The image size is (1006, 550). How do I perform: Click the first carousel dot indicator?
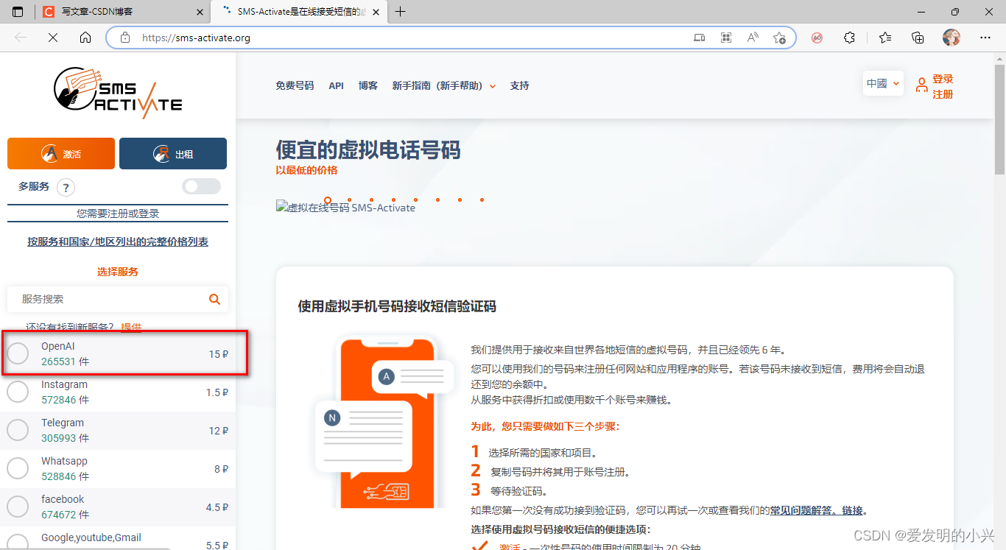[x=327, y=200]
